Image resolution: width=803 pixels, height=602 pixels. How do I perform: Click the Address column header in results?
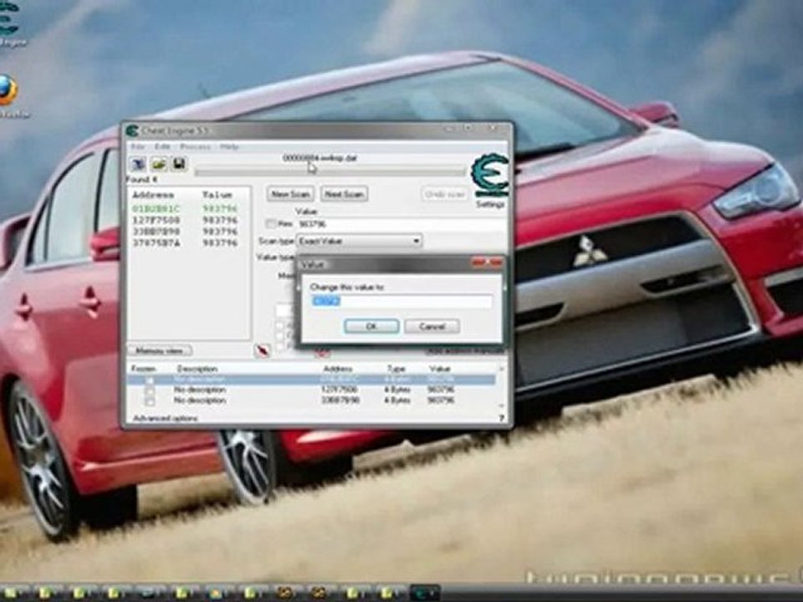152,195
